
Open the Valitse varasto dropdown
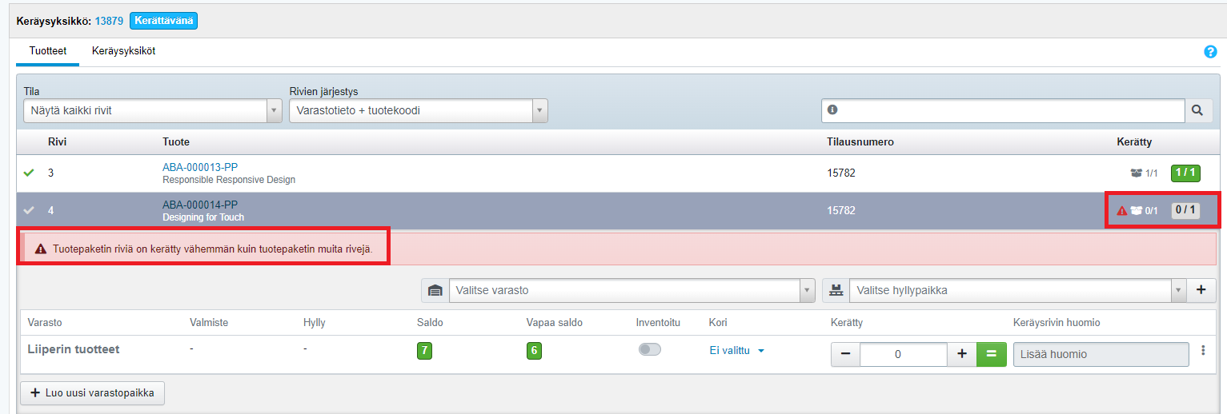point(632,290)
